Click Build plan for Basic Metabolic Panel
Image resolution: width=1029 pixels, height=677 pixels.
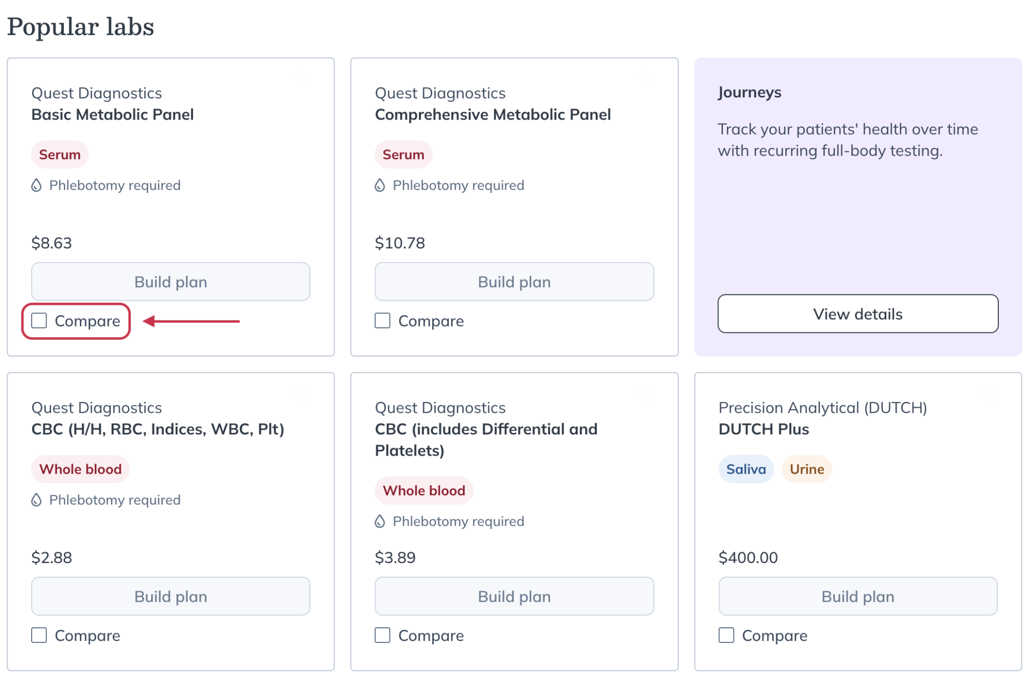coord(170,282)
